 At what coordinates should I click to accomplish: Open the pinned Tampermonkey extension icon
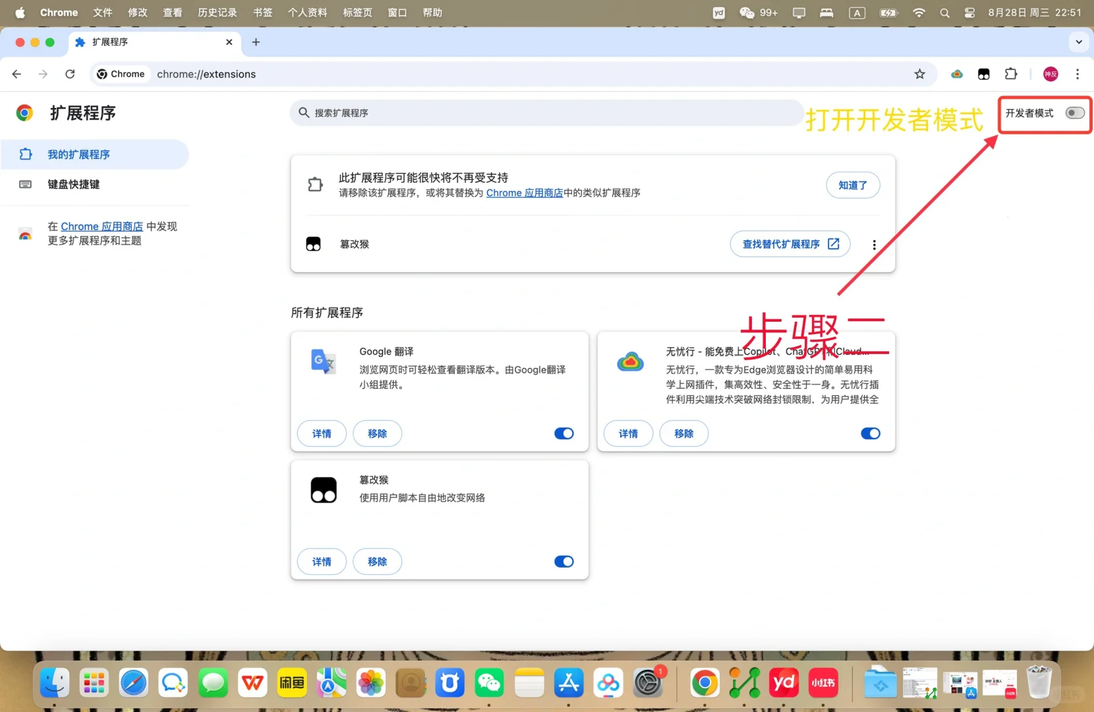[984, 74]
